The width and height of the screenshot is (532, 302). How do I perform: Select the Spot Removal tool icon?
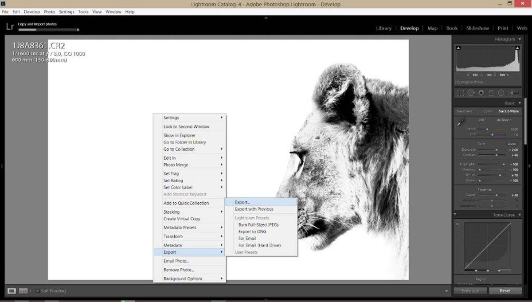pos(471,93)
